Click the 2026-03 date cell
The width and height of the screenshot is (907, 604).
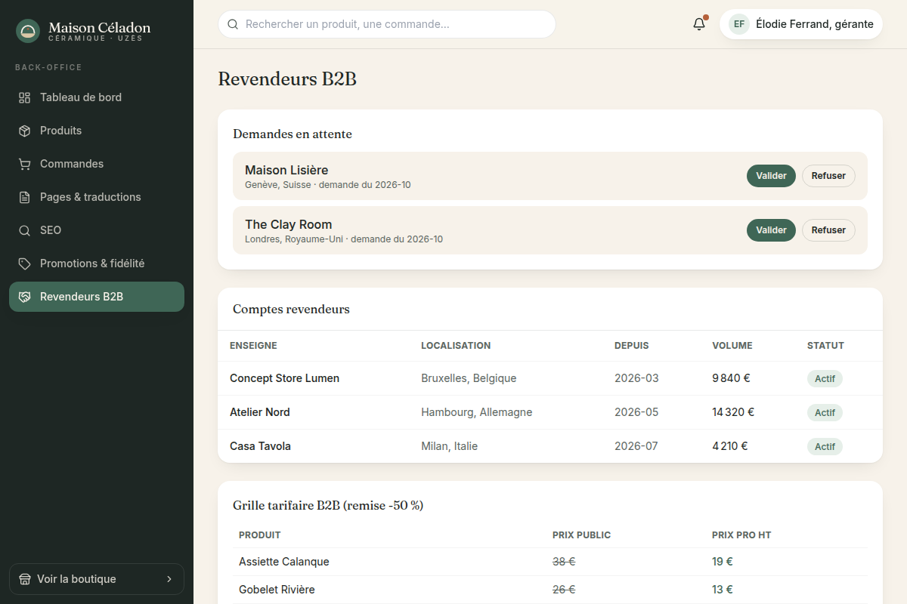point(636,378)
